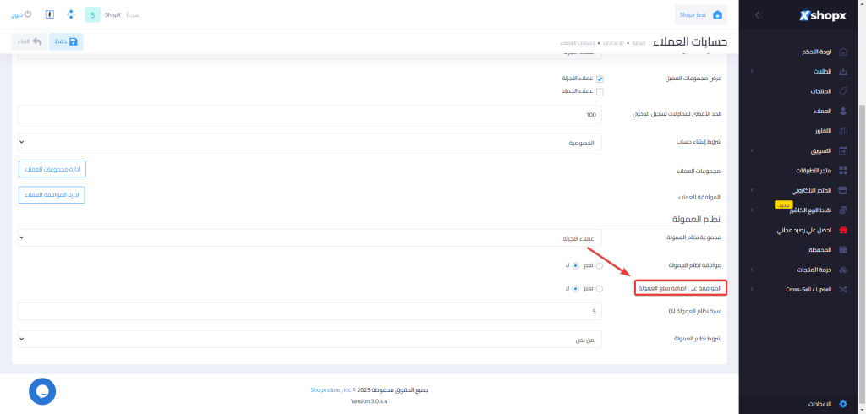The image size is (866, 414).
Task: Click the red gift icon in sidebar
Action: [x=842, y=230]
